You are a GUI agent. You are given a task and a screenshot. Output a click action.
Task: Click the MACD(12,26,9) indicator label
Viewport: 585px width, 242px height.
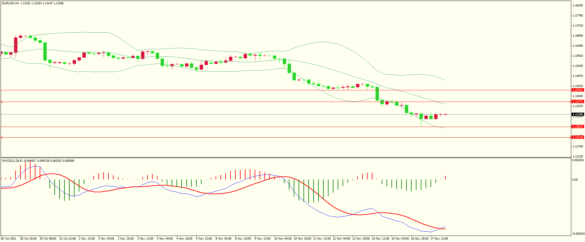tap(12, 161)
